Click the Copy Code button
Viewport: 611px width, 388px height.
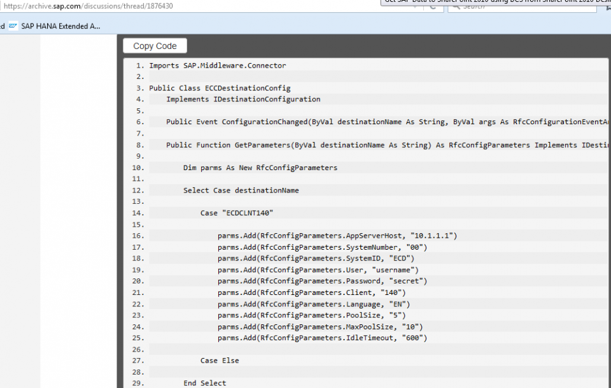[155, 46]
